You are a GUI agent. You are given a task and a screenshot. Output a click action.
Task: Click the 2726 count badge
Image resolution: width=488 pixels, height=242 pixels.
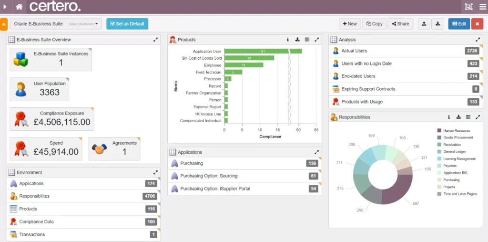point(472,51)
